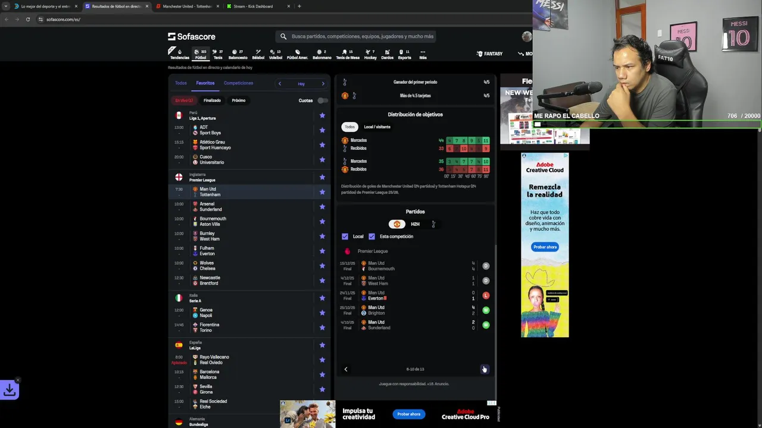Open the Bournemouth vs Aston Villa match
Screen dimensions: 762x428
[250, 221]
